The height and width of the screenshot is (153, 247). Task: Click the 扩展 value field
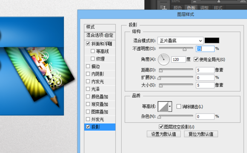205,78
